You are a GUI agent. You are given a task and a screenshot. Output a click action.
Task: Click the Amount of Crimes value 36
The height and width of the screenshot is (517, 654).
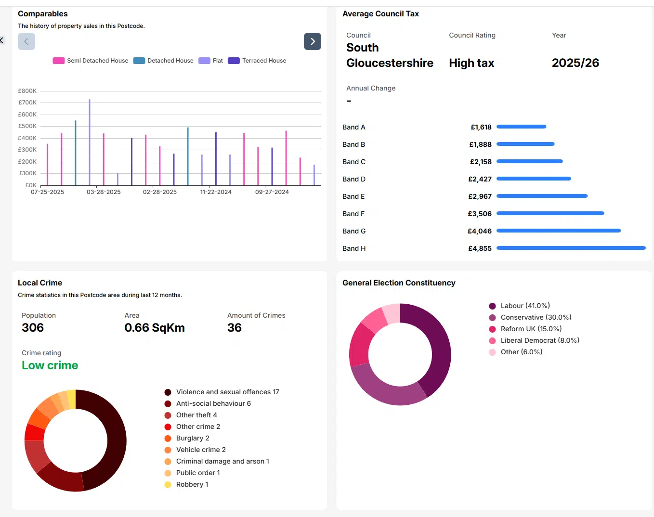[235, 328]
